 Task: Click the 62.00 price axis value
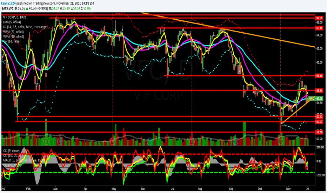(x=319, y=49)
